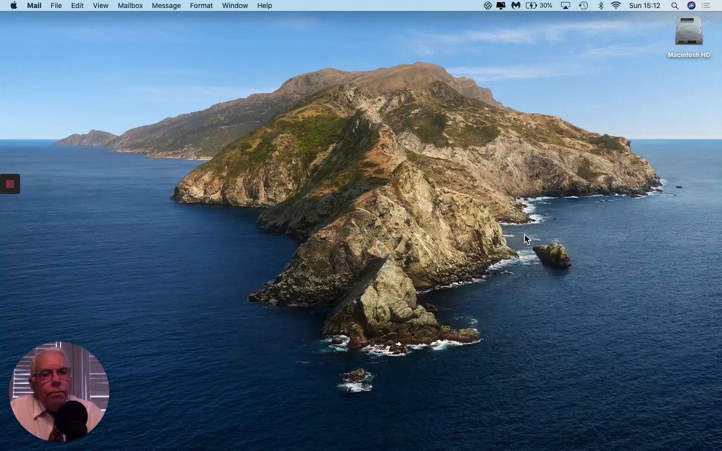Open the Wi-Fi menu
This screenshot has height=451, width=722.
(x=616, y=6)
